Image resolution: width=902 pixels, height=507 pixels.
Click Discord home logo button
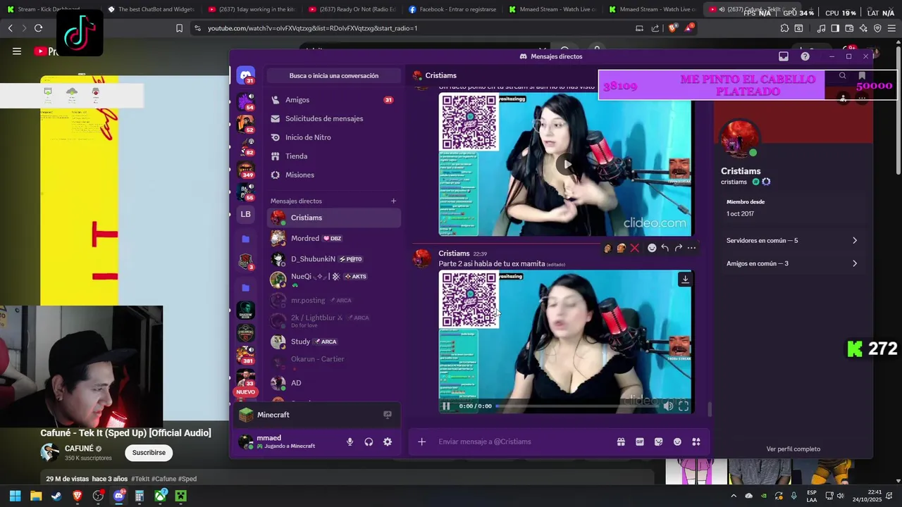pyautogui.click(x=245, y=75)
